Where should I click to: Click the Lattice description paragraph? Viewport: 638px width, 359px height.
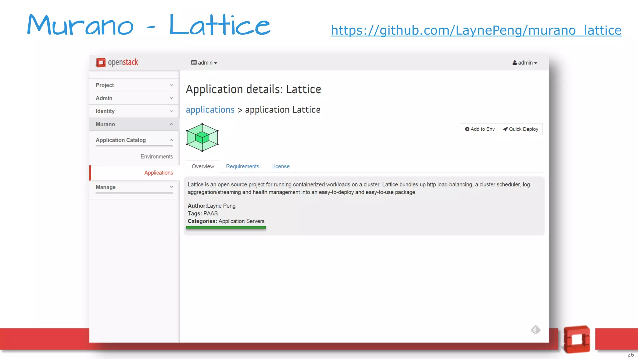pos(359,188)
